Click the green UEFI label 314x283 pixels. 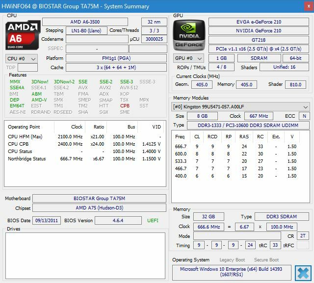point(153,221)
